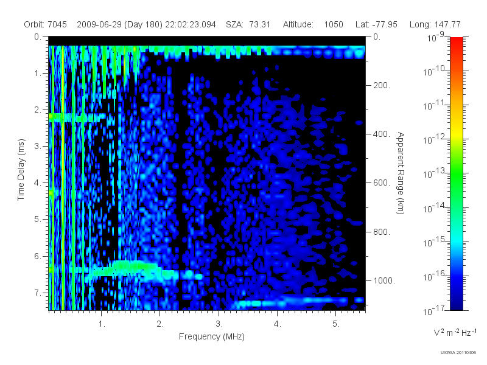Click the 10⁻¹¹ color scale label
487x365 pixels.
click(x=434, y=105)
